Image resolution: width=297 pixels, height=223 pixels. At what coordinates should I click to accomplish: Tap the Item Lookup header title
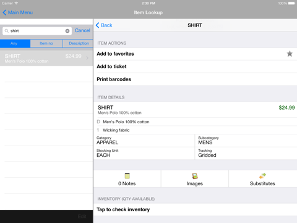[148, 12]
